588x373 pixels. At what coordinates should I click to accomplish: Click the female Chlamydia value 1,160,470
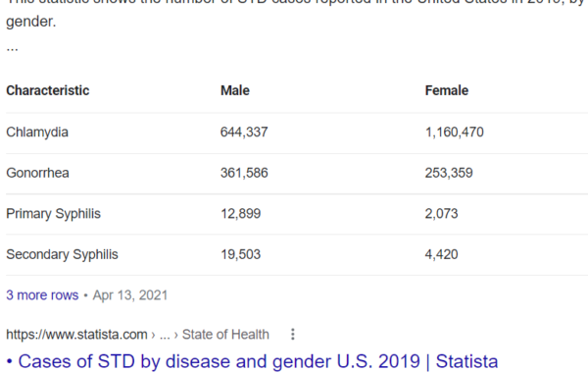pyautogui.click(x=455, y=133)
